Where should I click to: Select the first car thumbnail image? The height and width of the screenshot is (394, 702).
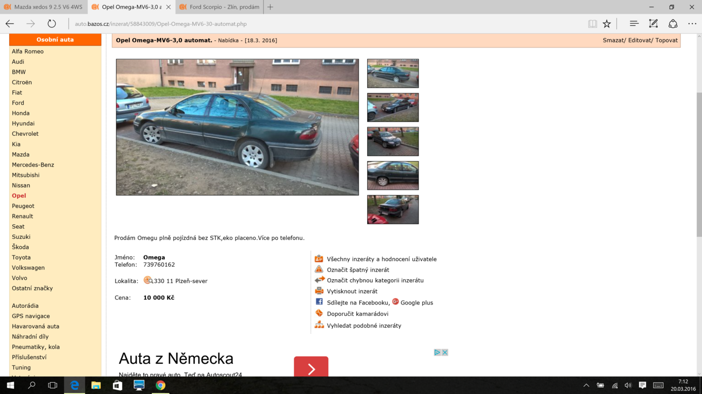pos(393,73)
